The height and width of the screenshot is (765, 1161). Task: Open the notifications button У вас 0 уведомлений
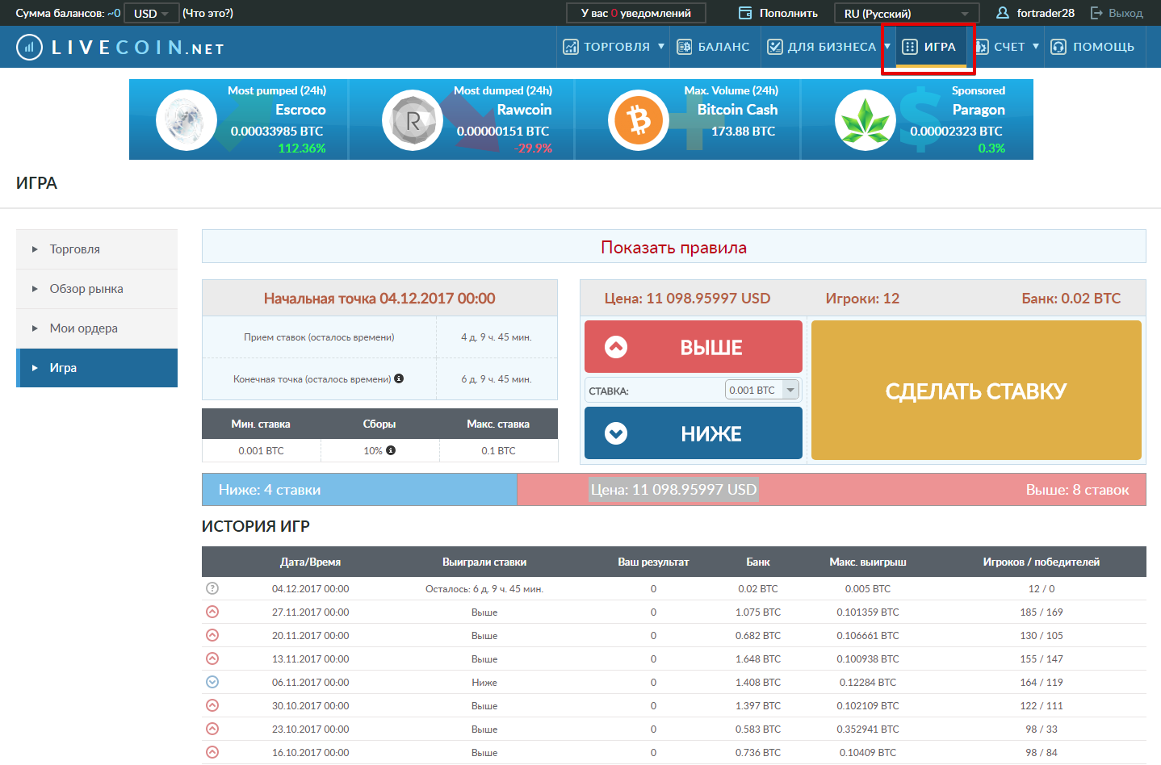636,13
